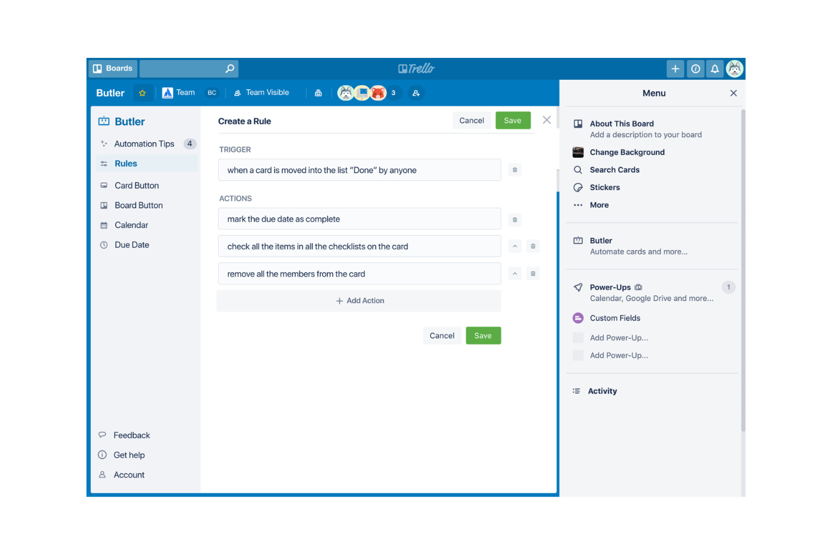The height and width of the screenshot is (555, 832).
Task: Click the search magnifier in the top bar
Action: coord(229,68)
